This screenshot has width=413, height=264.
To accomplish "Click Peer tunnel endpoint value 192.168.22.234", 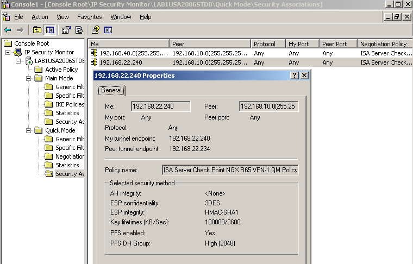I will pyautogui.click(x=189, y=149).
